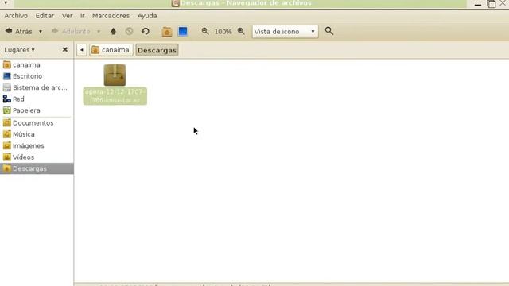
Task: Open the Marcadores menu
Action: 111,16
